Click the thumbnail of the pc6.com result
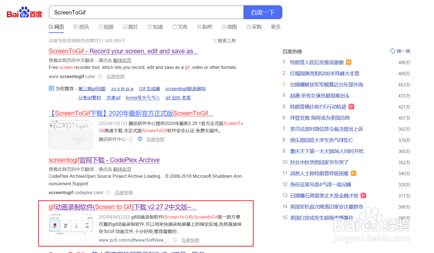Image resolution: width=434 pixels, height=253 pixels. [71, 229]
